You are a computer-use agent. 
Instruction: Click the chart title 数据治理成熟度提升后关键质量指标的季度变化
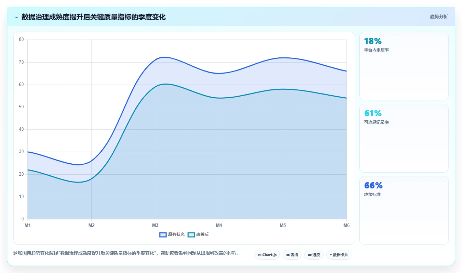point(93,17)
